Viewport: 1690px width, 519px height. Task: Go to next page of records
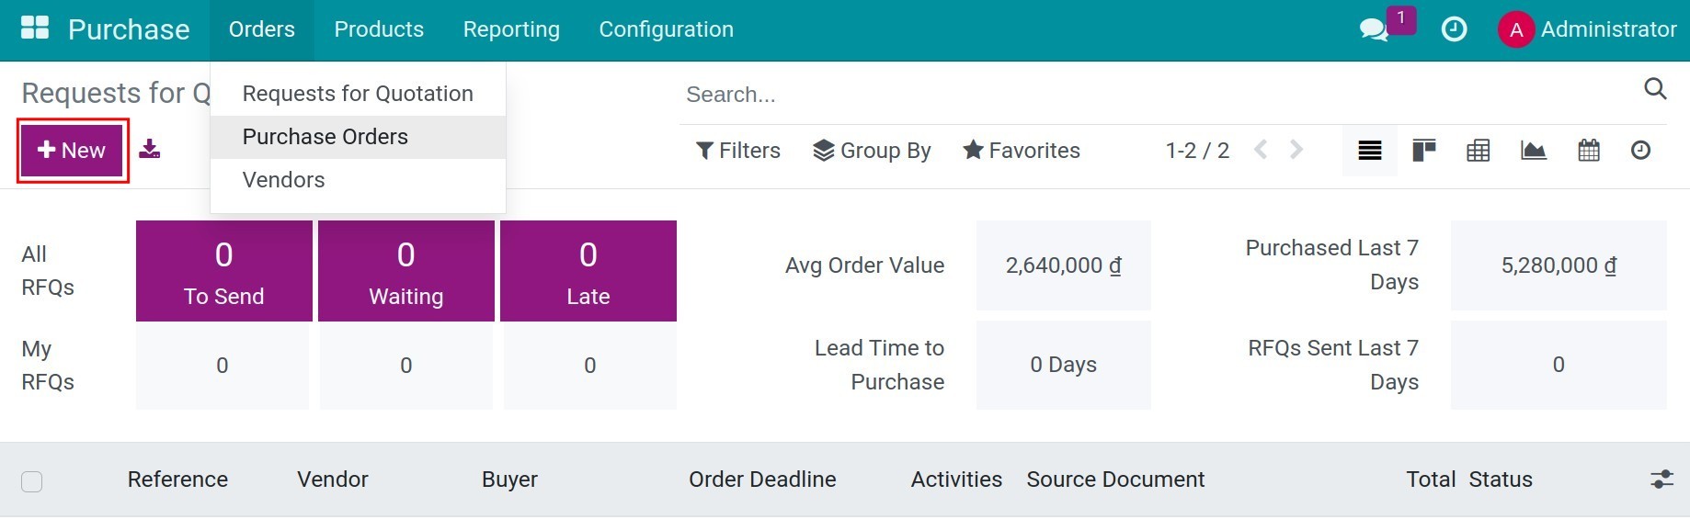pyautogui.click(x=1296, y=150)
